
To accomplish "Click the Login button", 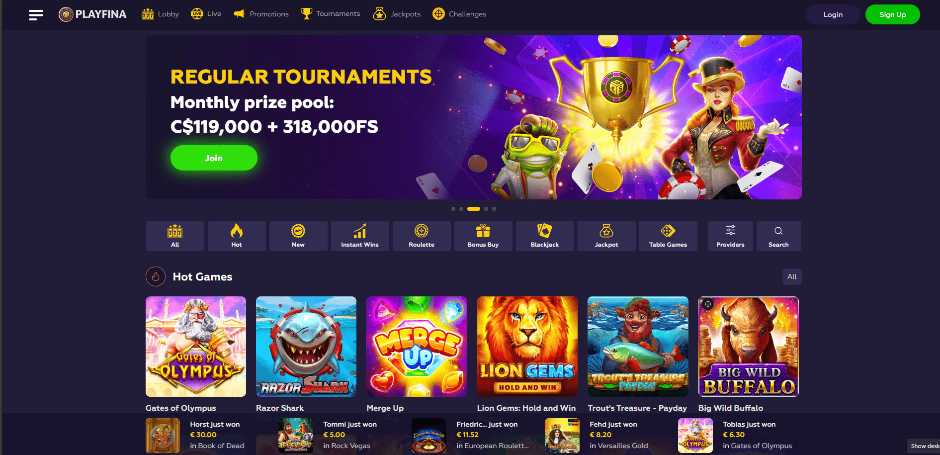I will click(x=833, y=14).
